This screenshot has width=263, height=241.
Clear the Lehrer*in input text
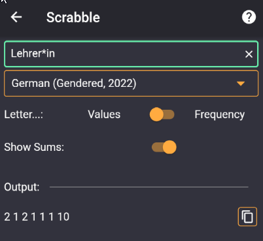[x=249, y=54]
